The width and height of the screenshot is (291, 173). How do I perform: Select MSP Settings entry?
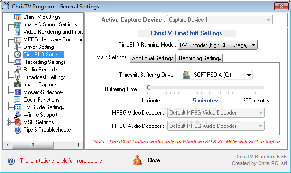(39, 122)
